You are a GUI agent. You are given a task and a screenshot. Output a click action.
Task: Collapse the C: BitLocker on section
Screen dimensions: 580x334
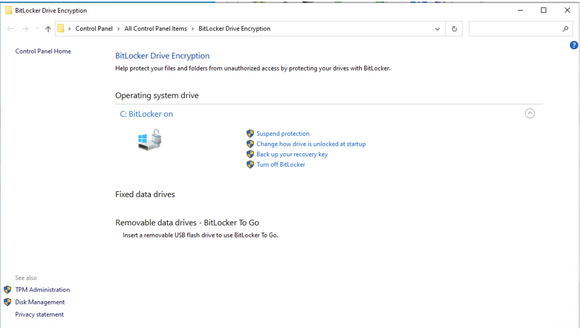tap(530, 113)
